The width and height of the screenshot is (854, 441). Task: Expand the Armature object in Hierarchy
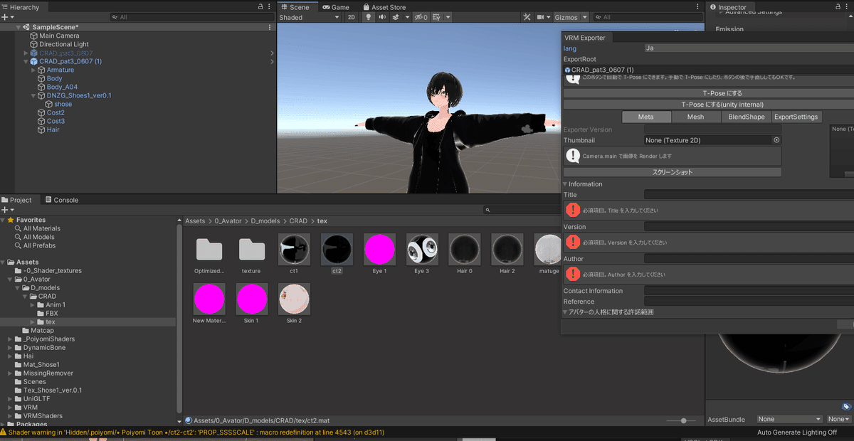tap(33, 70)
